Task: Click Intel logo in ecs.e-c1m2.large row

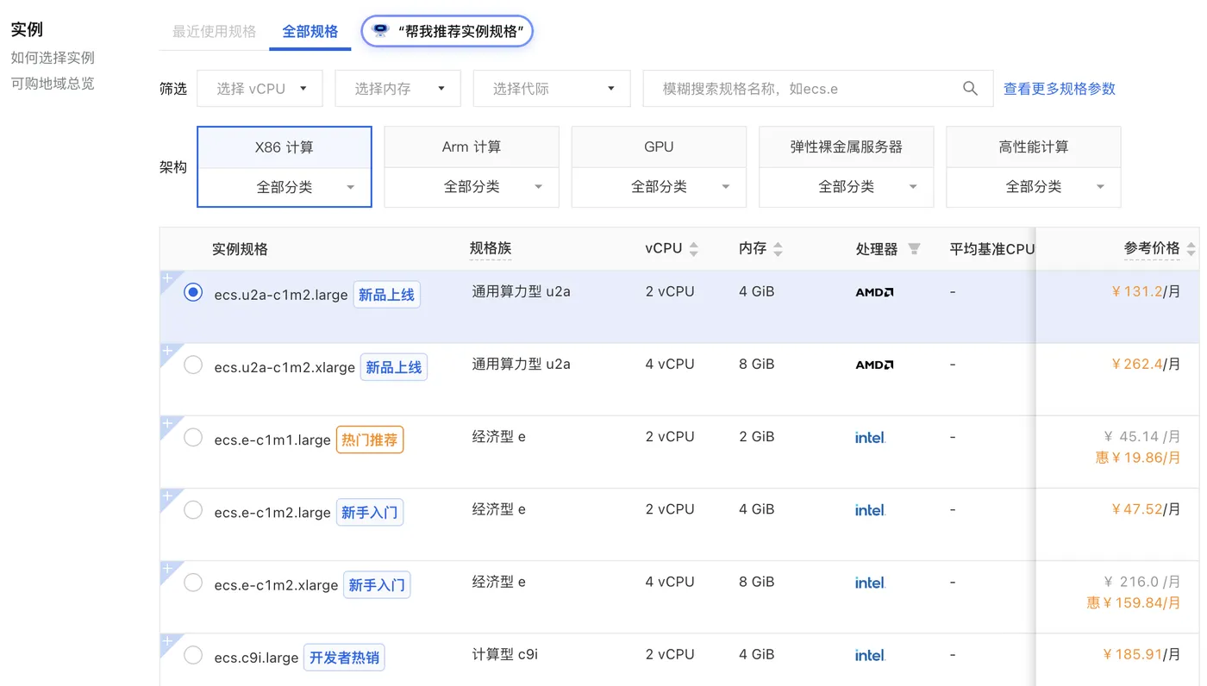Action: tap(870, 510)
